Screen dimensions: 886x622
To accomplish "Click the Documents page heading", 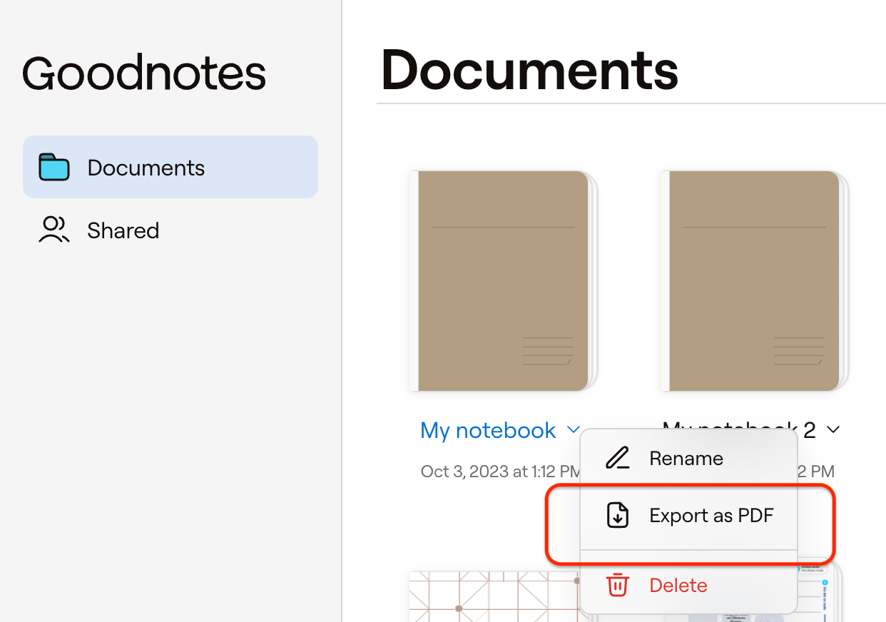I will 529,69.
